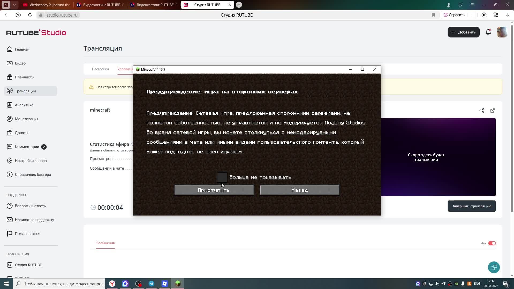Open the support chat floating icon
Viewport: 514px width, 289px height.
coord(494,267)
